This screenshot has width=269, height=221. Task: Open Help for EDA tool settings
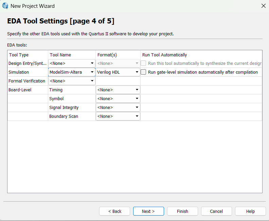[250, 211]
